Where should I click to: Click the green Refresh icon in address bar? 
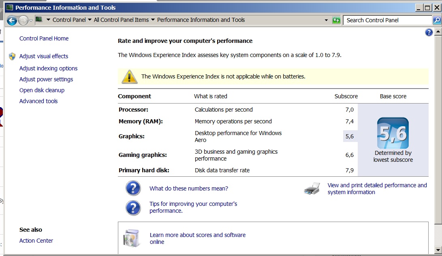336,20
